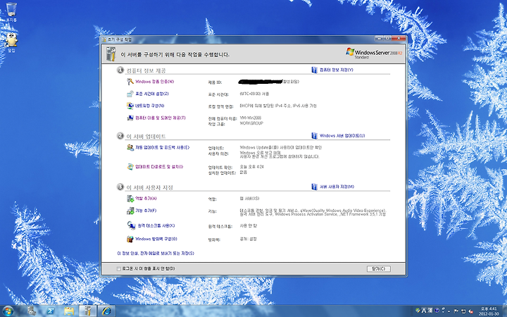Click the print, e-mail or save info link
The image size is (507, 317).
156,254
